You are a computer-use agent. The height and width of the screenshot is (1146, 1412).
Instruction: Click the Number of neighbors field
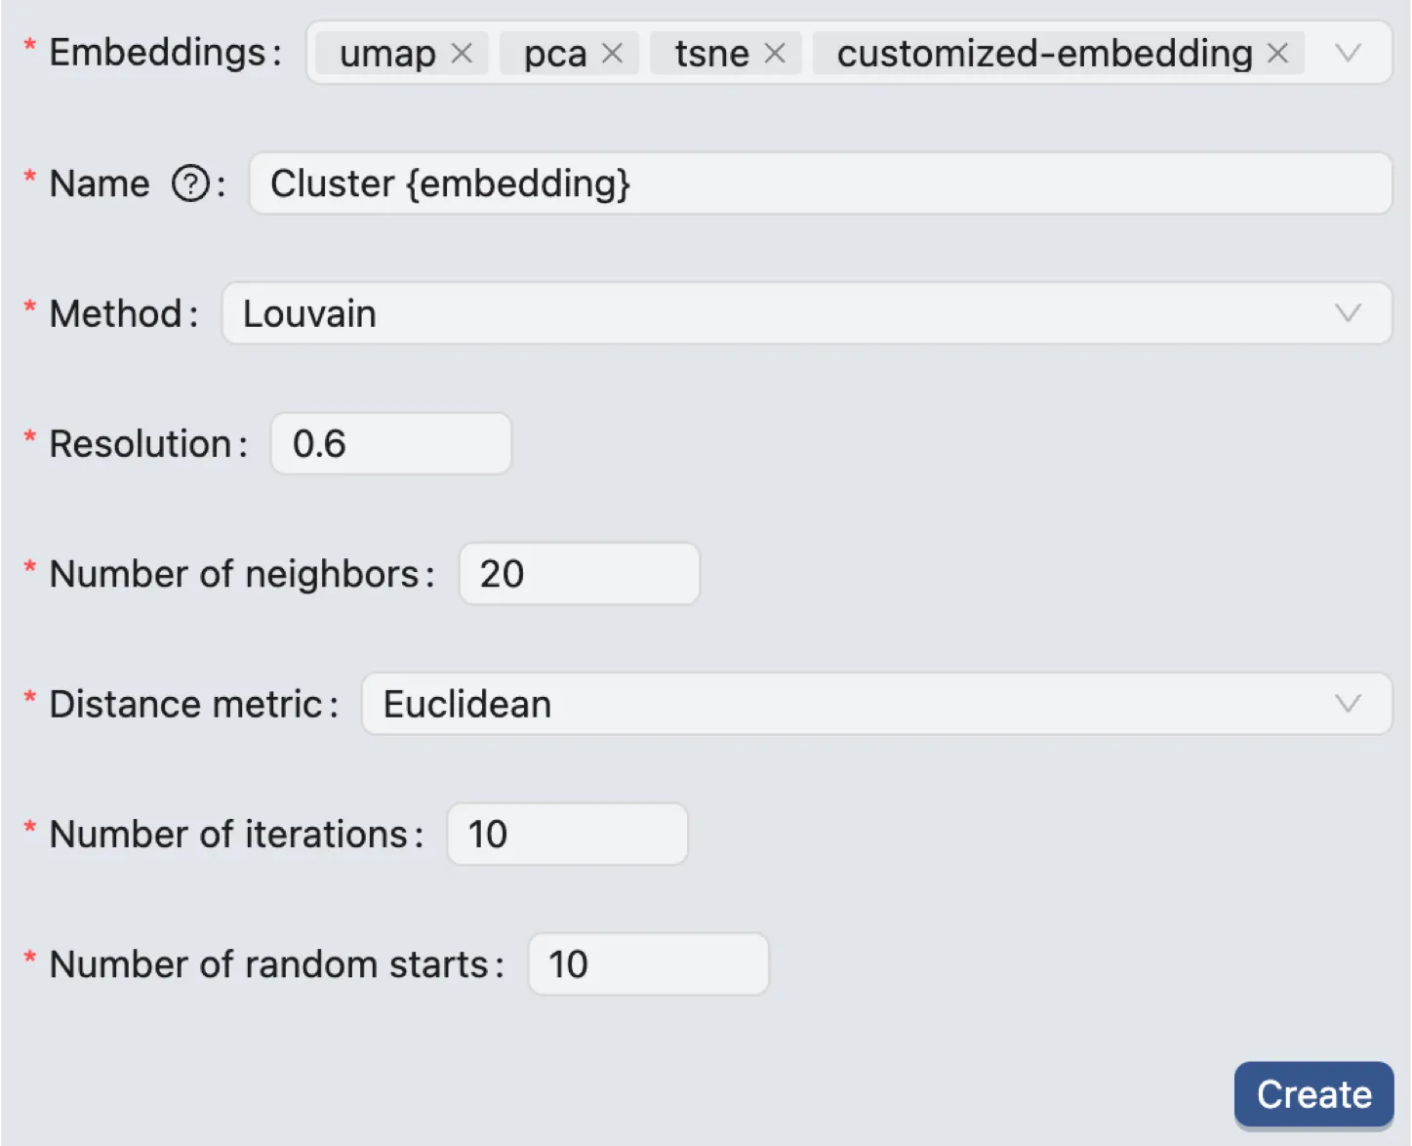point(579,574)
